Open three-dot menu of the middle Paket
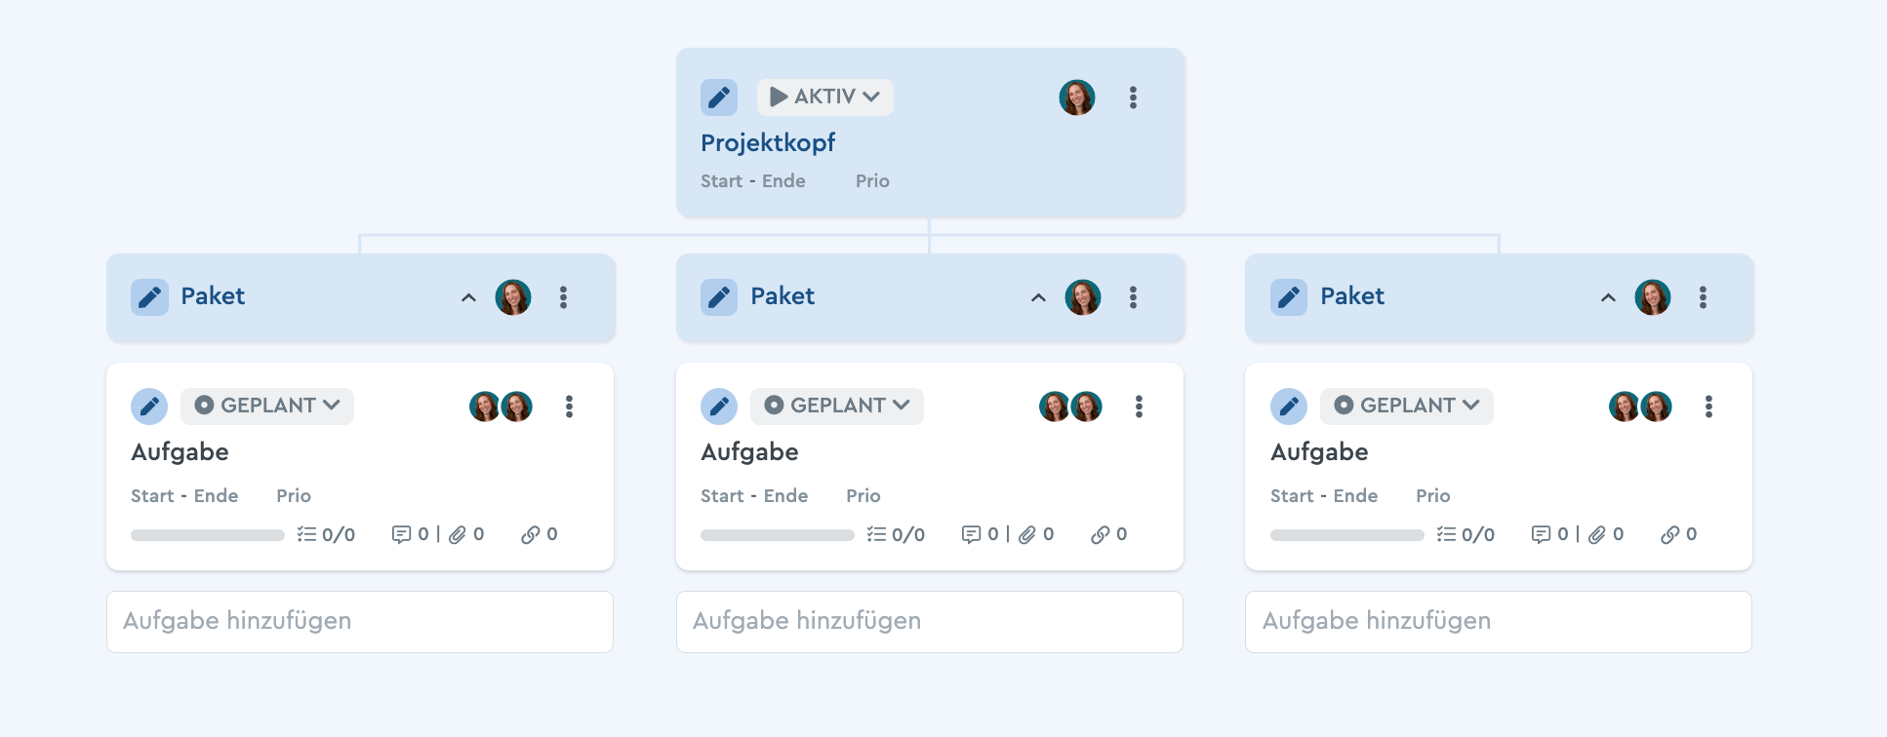The image size is (1887, 737). click(x=1133, y=297)
